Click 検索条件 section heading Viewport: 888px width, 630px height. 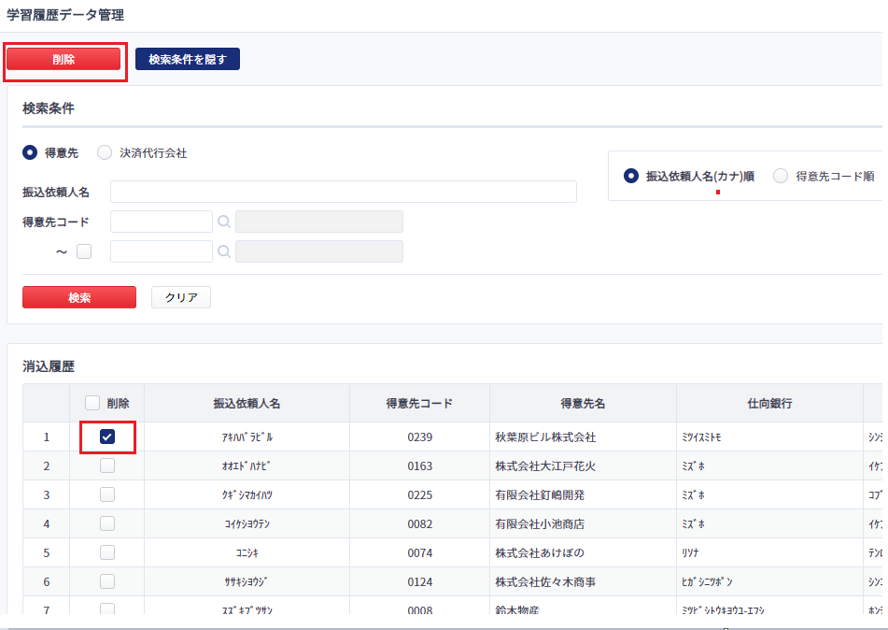49,108
